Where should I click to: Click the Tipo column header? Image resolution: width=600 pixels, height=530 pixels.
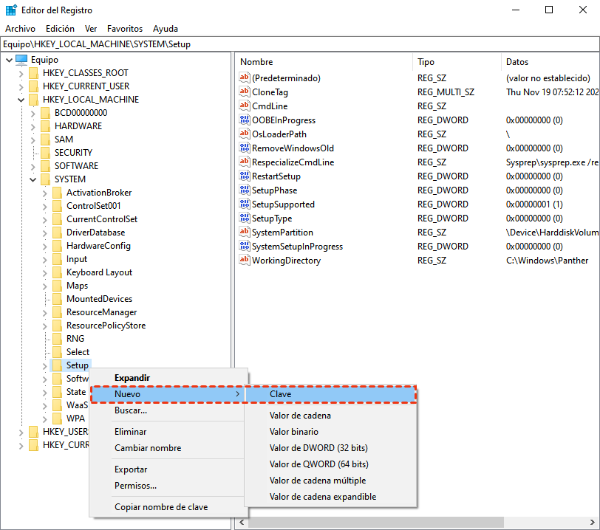[x=426, y=61]
